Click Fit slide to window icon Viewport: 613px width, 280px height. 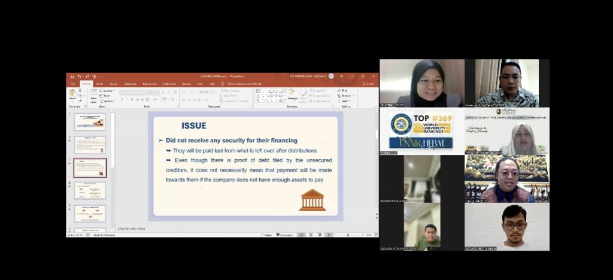pos(376,235)
